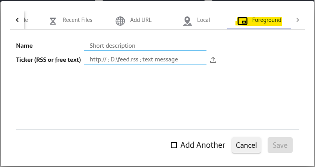
Task: Click the map pin icon for Local
Action: coord(188,21)
